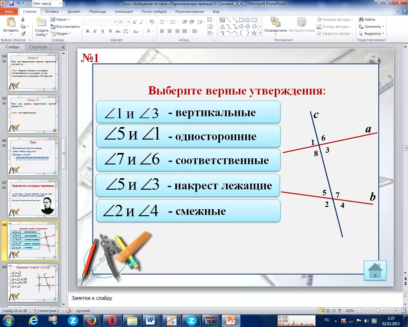Click the Cut scissors icon
Viewport: 408px width, 327px height.
pos(23,20)
